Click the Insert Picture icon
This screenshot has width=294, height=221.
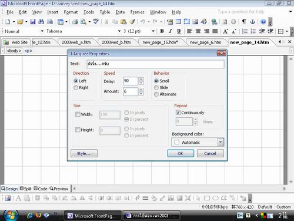pos(195,22)
